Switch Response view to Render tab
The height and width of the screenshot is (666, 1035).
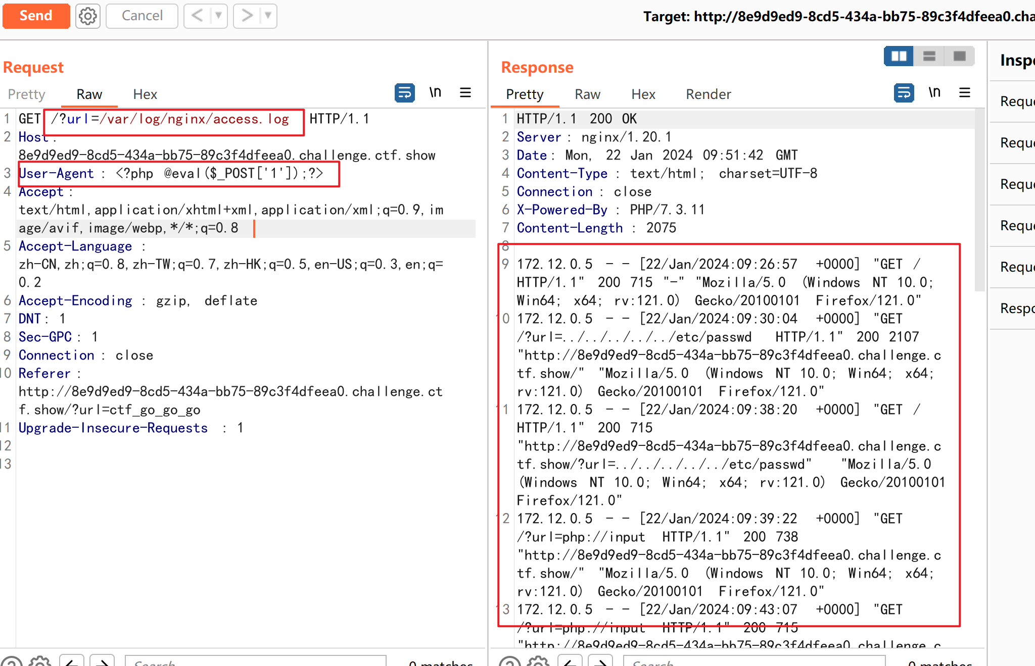point(708,94)
